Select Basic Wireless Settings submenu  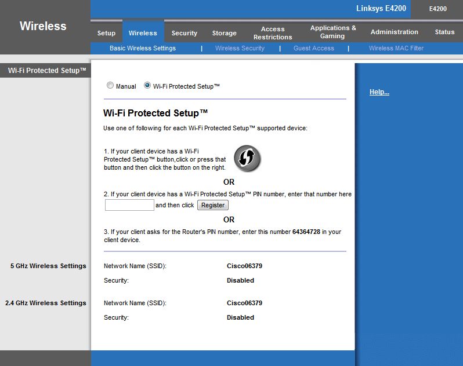143,48
